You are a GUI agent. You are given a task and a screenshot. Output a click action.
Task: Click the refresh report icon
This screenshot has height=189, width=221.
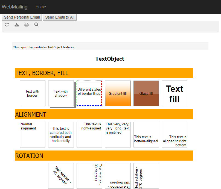point(7,25)
